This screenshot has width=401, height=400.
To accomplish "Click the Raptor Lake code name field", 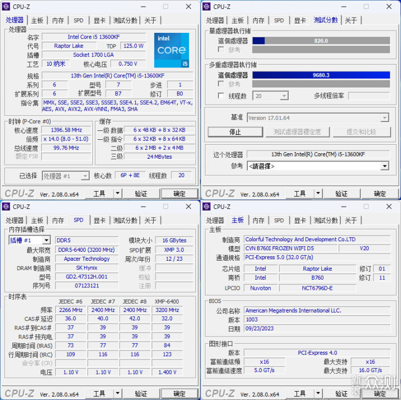I will click(x=69, y=46).
